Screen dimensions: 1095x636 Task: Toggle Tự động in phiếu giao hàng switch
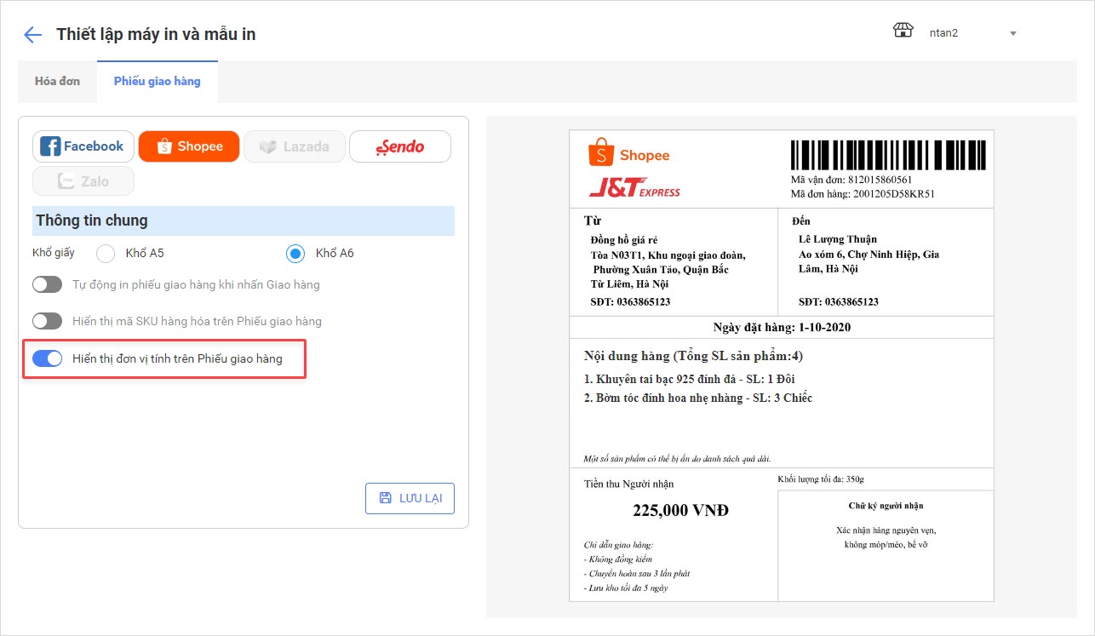48,284
